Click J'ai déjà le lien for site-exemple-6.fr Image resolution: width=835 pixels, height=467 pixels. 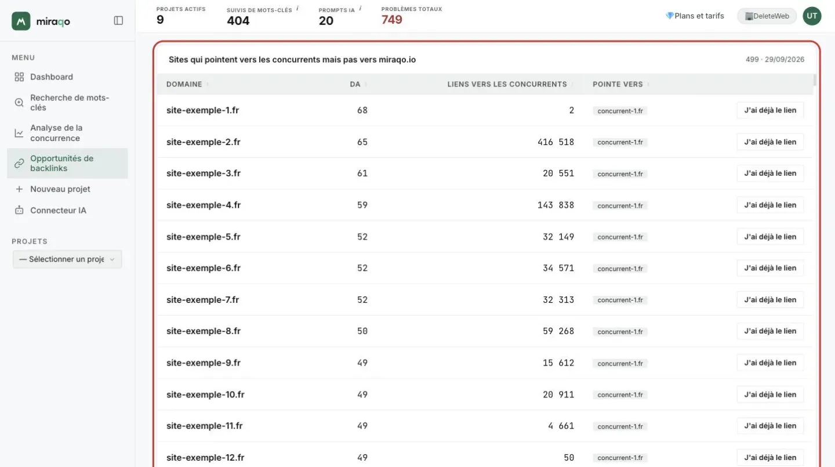[x=770, y=268]
